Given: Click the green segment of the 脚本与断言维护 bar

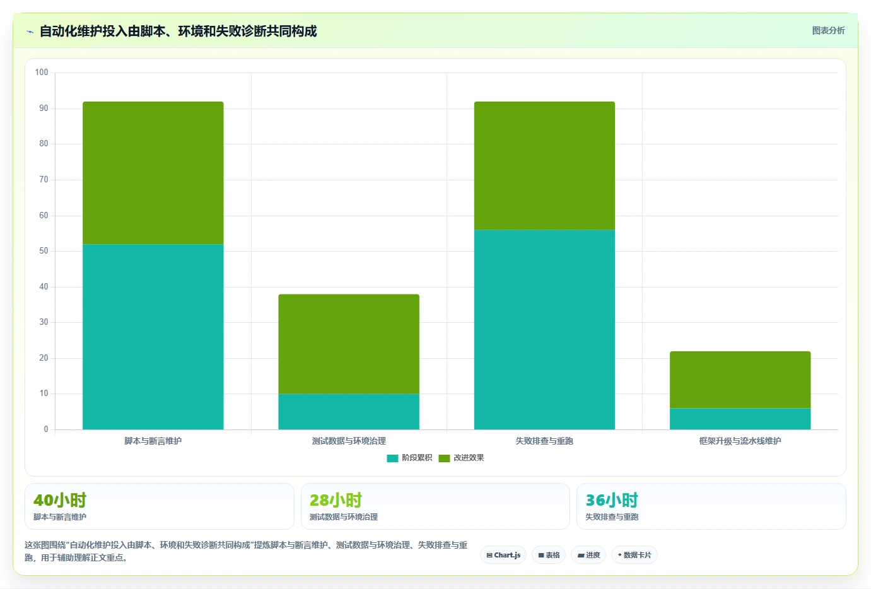Looking at the screenshot, I should click(153, 173).
